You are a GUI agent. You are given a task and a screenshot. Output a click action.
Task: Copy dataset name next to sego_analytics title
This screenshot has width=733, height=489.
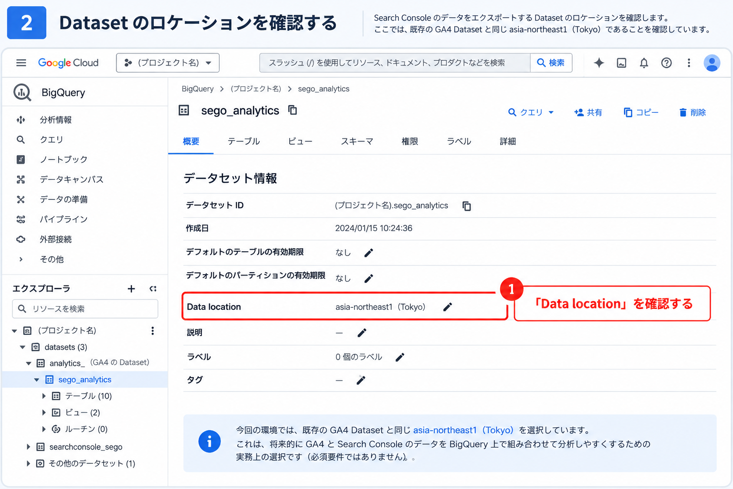(x=293, y=110)
